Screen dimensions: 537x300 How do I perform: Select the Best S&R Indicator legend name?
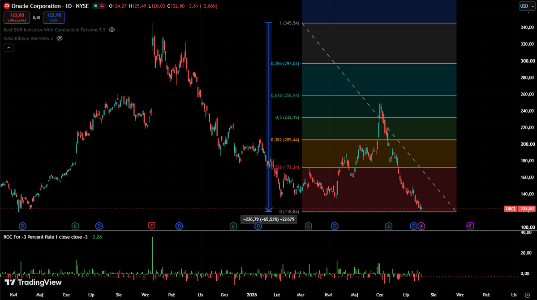click(x=55, y=30)
